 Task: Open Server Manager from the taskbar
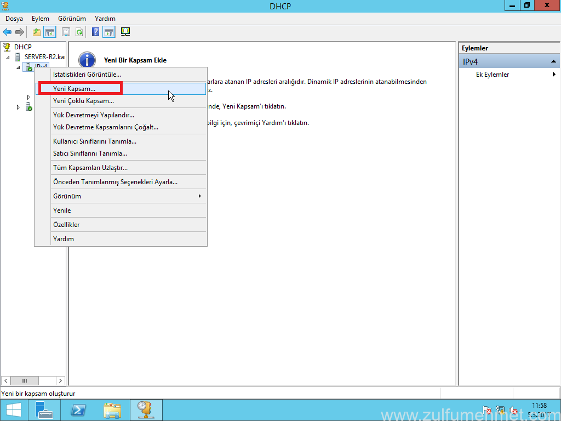pos(44,410)
